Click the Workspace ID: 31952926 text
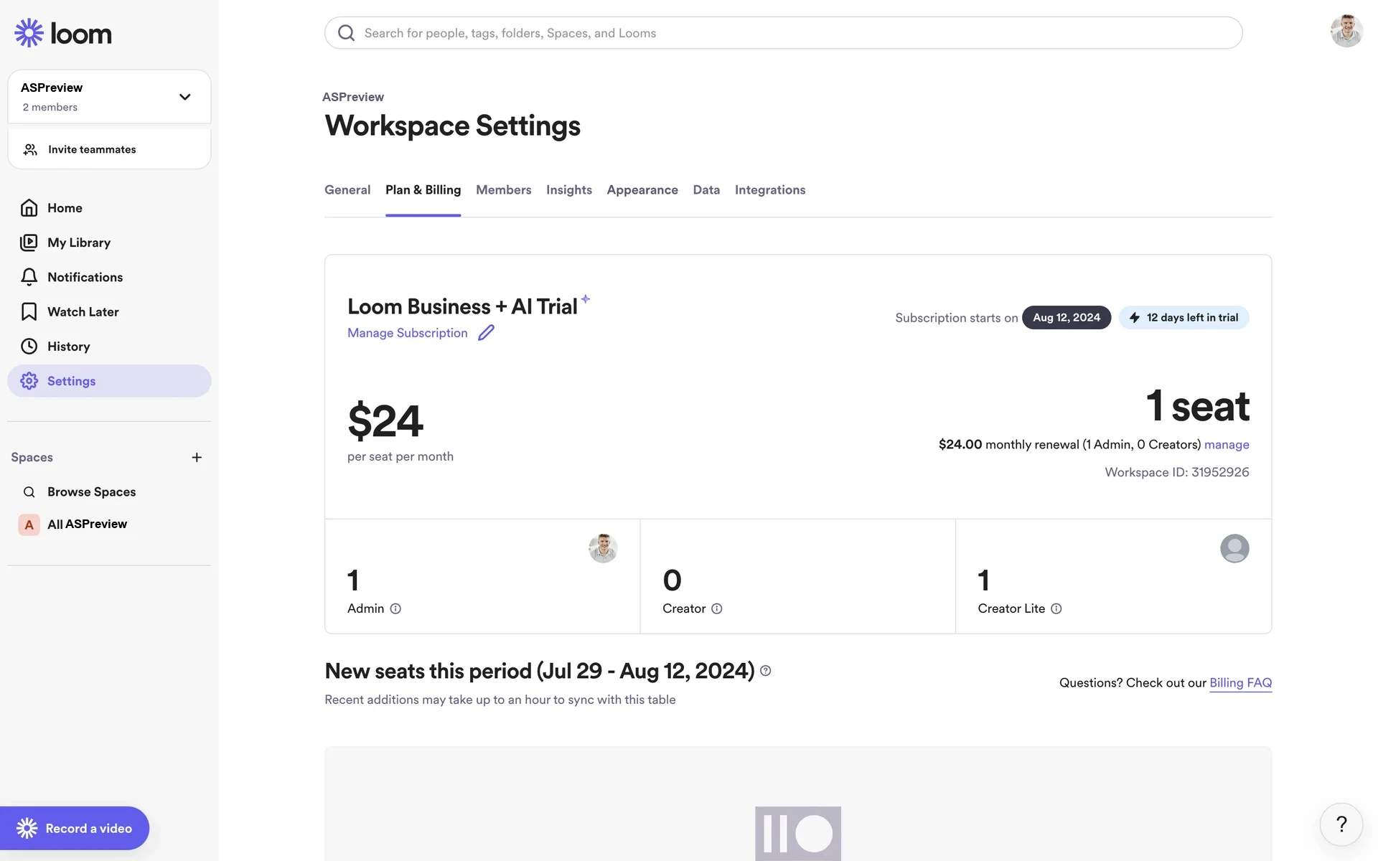 [1177, 472]
